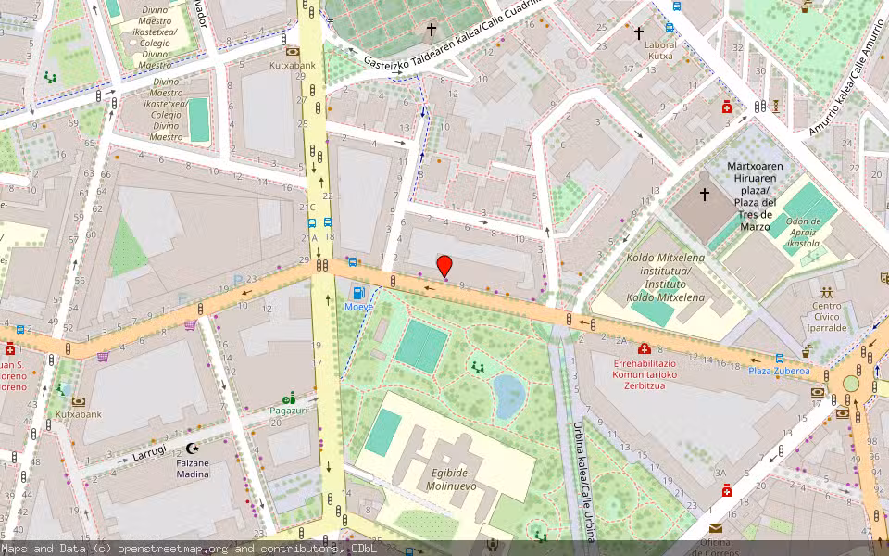889x556 pixels.
Task: Click the bus stop icon at the left edge near 2
Action: point(20,330)
